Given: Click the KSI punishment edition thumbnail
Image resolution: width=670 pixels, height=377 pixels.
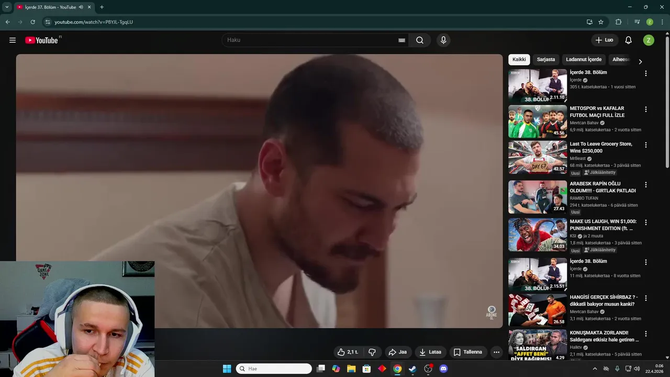Looking at the screenshot, I should [538, 235].
